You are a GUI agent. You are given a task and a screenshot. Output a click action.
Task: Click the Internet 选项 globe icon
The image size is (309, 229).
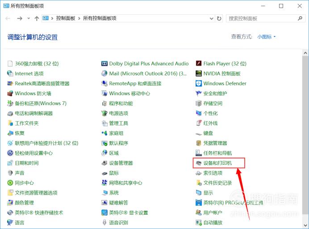[10, 74]
